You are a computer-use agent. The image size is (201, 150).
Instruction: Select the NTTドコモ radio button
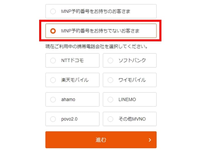tap(53, 61)
